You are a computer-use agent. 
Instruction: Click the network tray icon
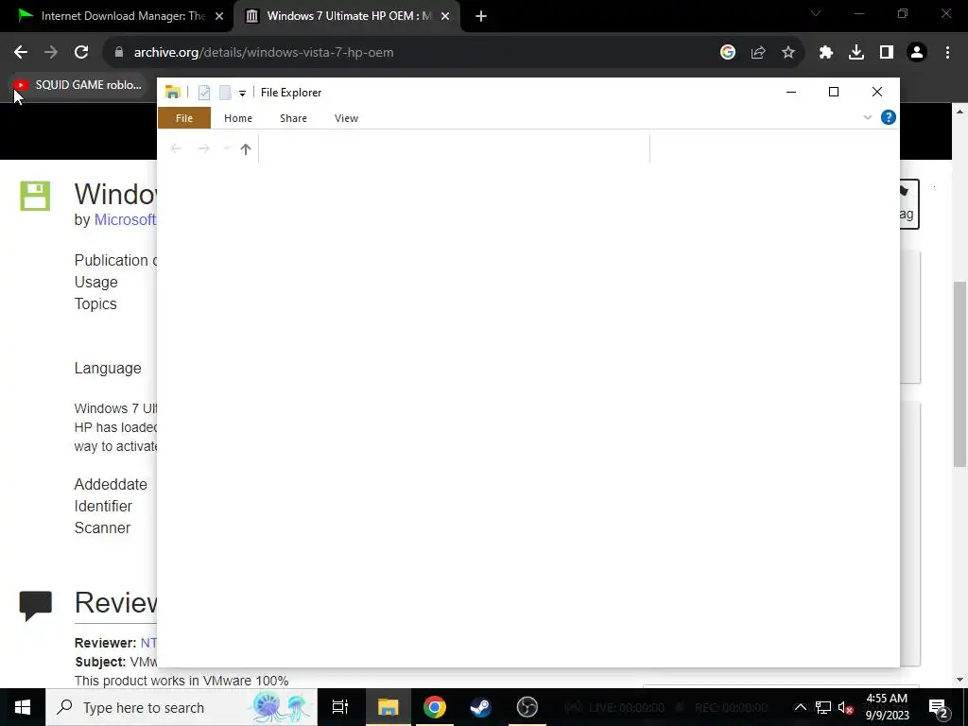tap(823, 707)
